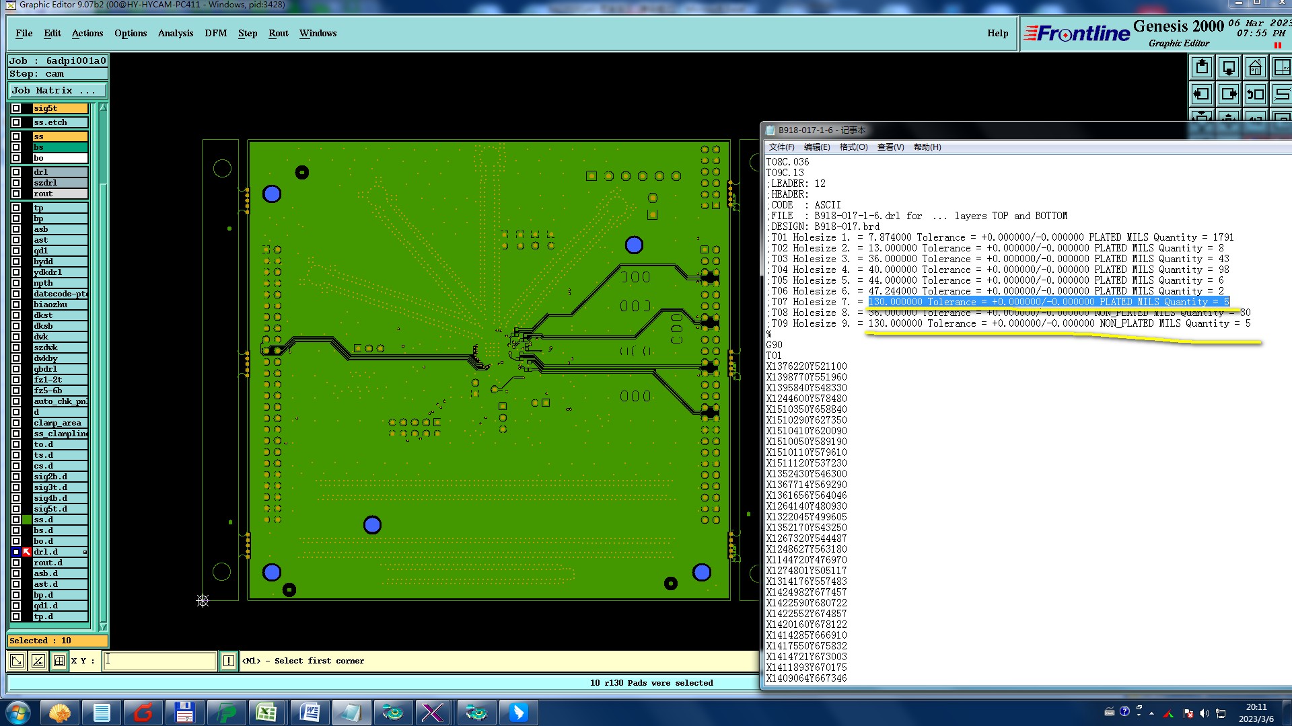Open the Analysis menu

[175, 33]
